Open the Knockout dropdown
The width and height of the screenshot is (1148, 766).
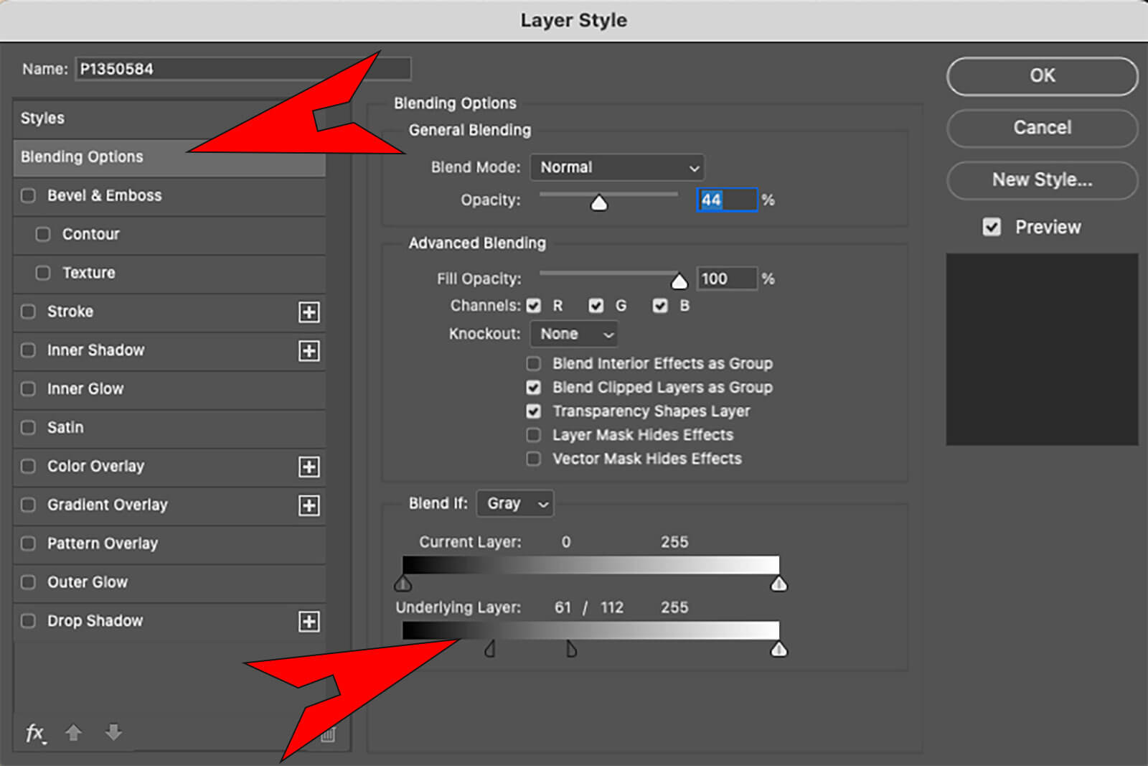pyautogui.click(x=574, y=334)
